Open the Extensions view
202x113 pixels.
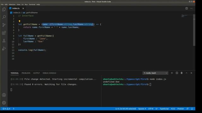click(4, 33)
